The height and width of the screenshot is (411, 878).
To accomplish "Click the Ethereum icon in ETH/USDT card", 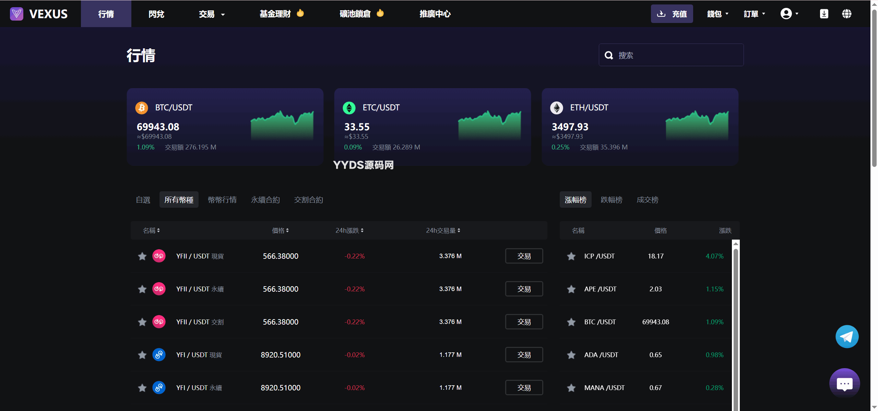I will pyautogui.click(x=556, y=108).
